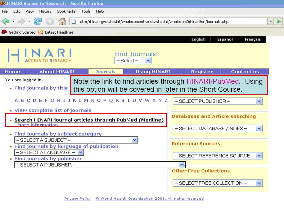Image resolution: width=284 pixels, height=213 pixels.
Task: Switch the site language to English
Action: (x=199, y=39)
